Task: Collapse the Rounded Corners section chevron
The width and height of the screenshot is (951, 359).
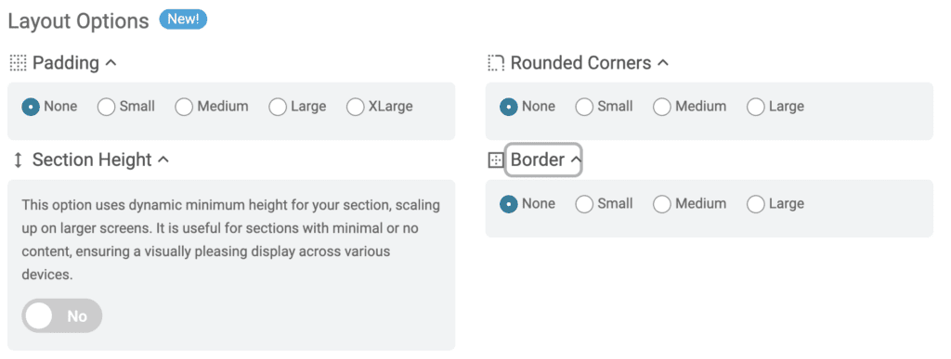Action: pos(663,63)
